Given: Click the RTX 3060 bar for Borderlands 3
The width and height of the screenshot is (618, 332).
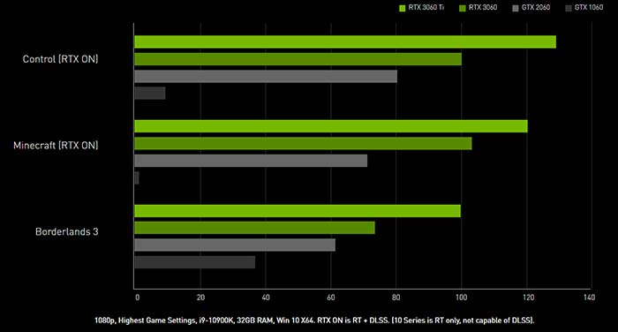Looking at the screenshot, I should pyautogui.click(x=254, y=228).
